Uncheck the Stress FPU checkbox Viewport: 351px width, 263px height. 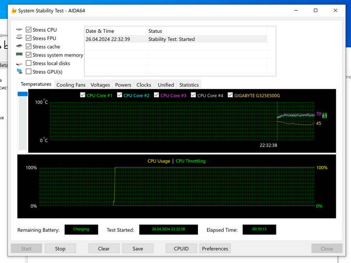28,38
